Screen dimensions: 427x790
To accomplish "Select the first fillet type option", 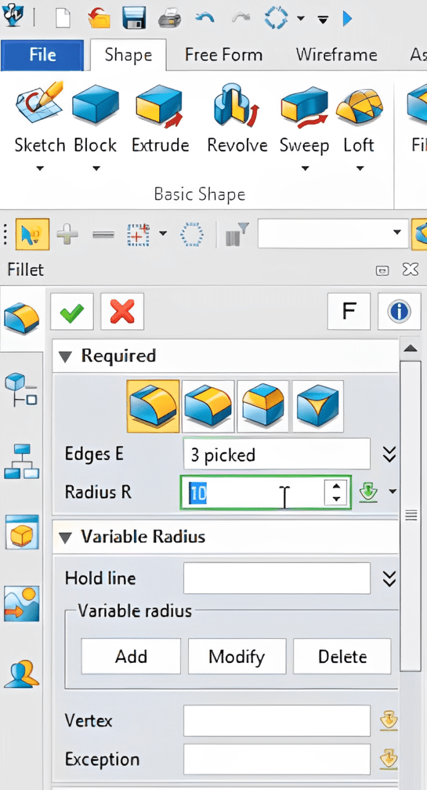I will coord(153,406).
